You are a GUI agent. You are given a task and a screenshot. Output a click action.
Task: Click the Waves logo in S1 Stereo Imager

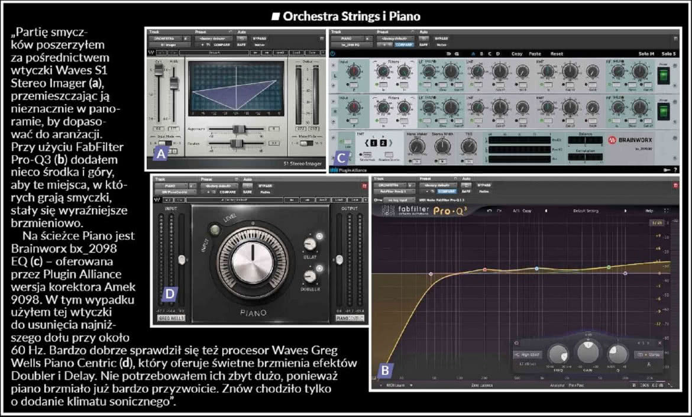click(151, 53)
